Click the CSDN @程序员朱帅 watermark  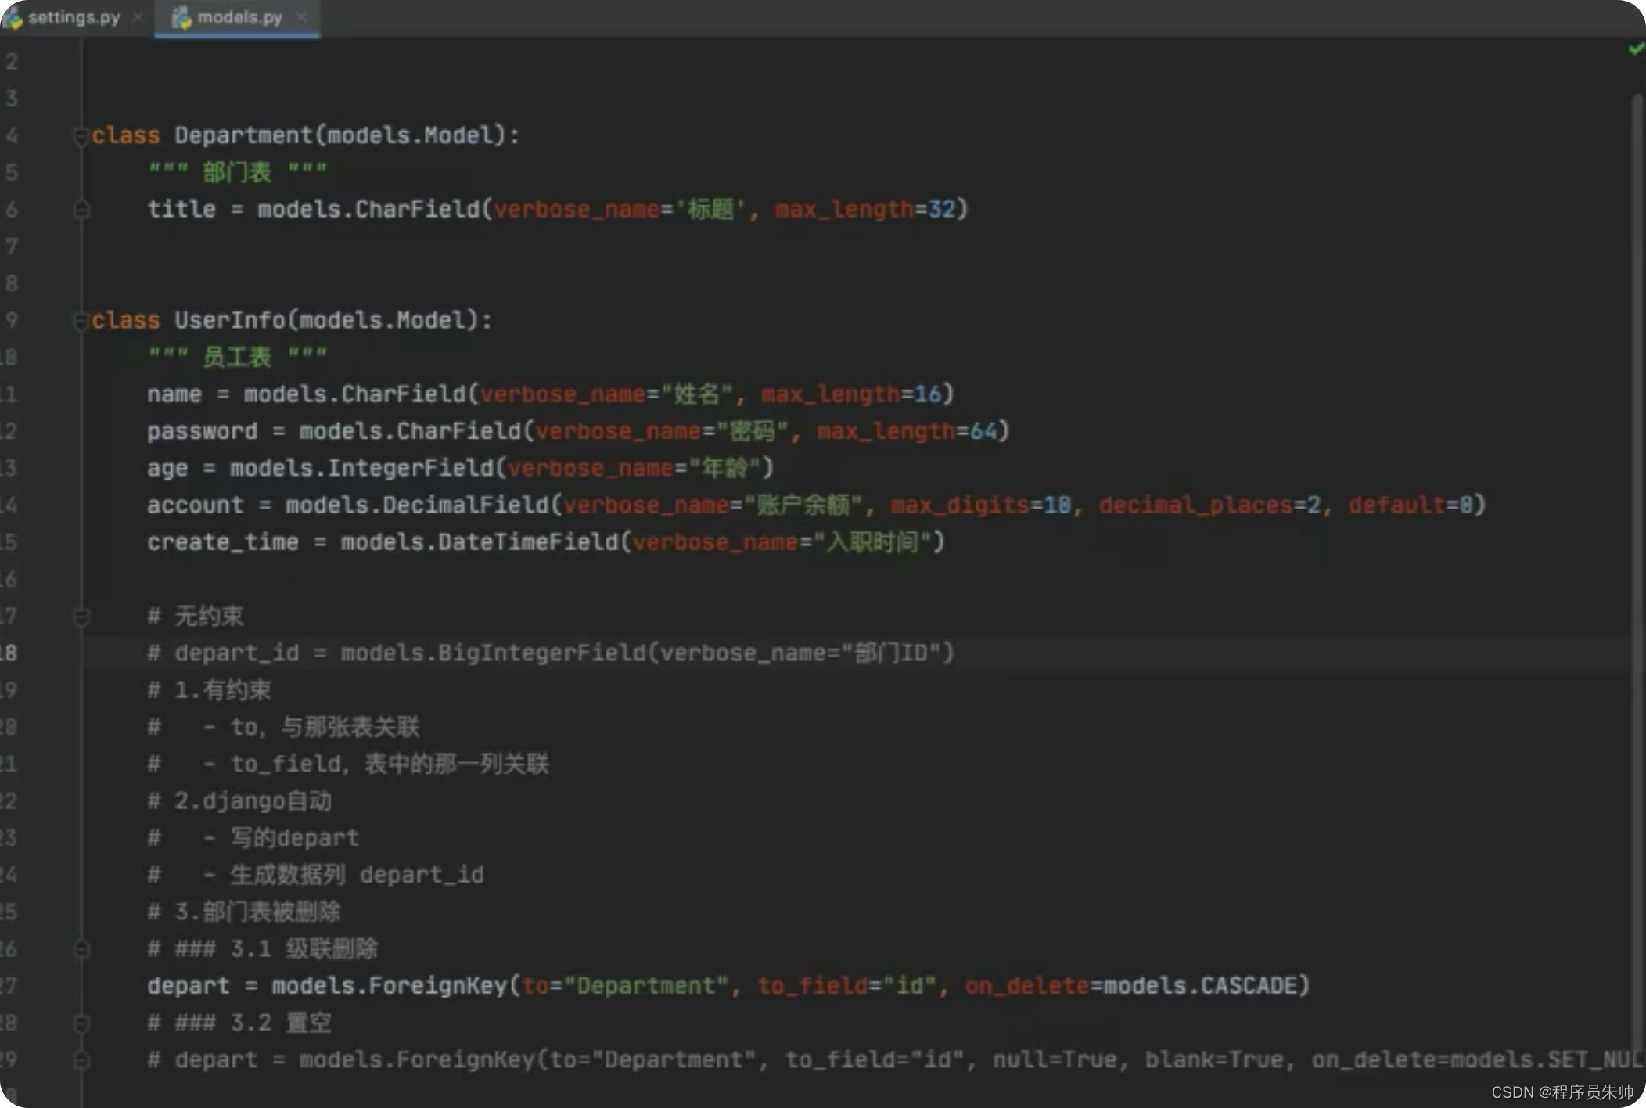1562,1092
